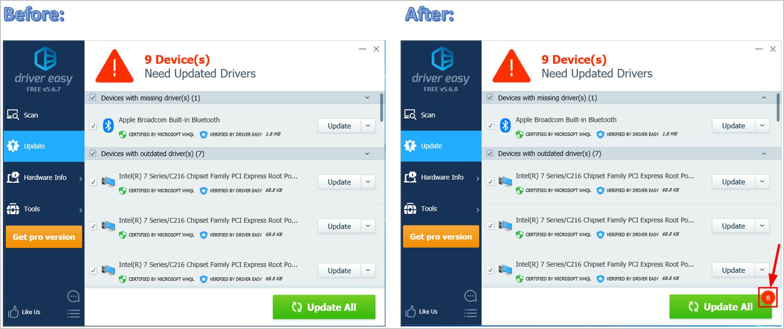This screenshot has width=784, height=329.
Task: Click Tools toolbox icon in After window
Action: [x=410, y=208]
